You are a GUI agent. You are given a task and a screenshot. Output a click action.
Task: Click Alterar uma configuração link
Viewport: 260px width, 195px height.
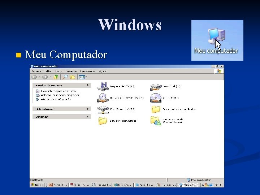(56, 99)
